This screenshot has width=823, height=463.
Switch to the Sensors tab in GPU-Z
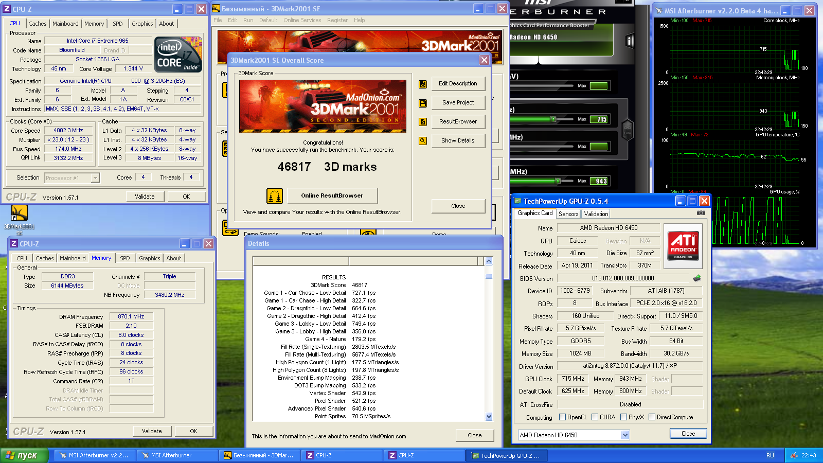568,214
